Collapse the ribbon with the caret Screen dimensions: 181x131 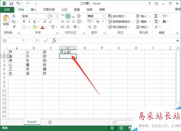177,33
